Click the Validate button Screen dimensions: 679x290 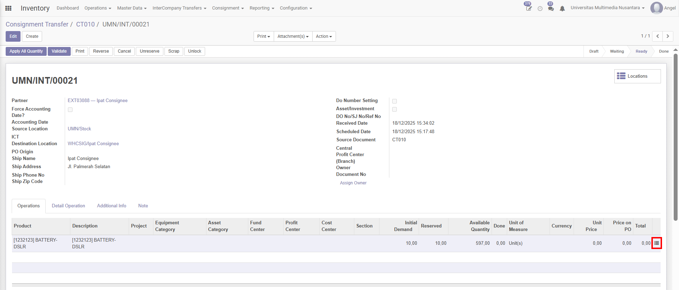pyautogui.click(x=59, y=51)
